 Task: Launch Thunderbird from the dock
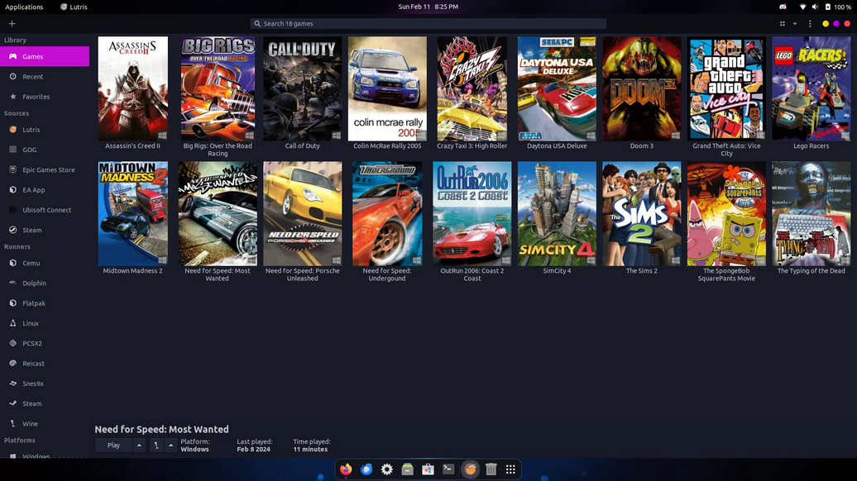coord(366,469)
